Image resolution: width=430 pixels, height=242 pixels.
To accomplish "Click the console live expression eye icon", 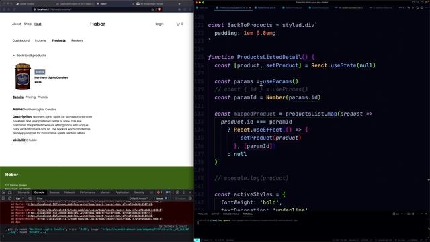I will tap(30, 198).
